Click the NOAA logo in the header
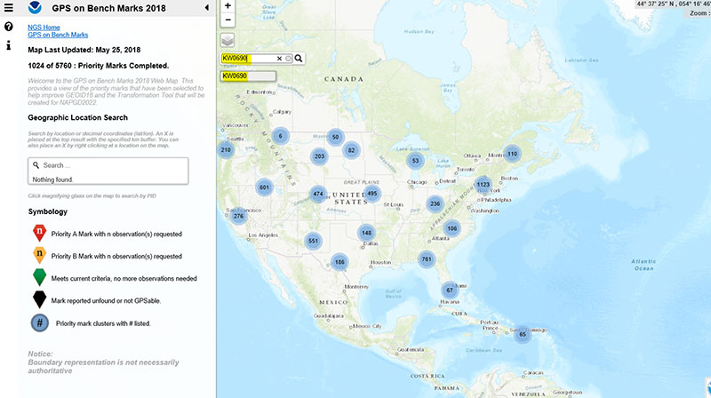 [36, 8]
